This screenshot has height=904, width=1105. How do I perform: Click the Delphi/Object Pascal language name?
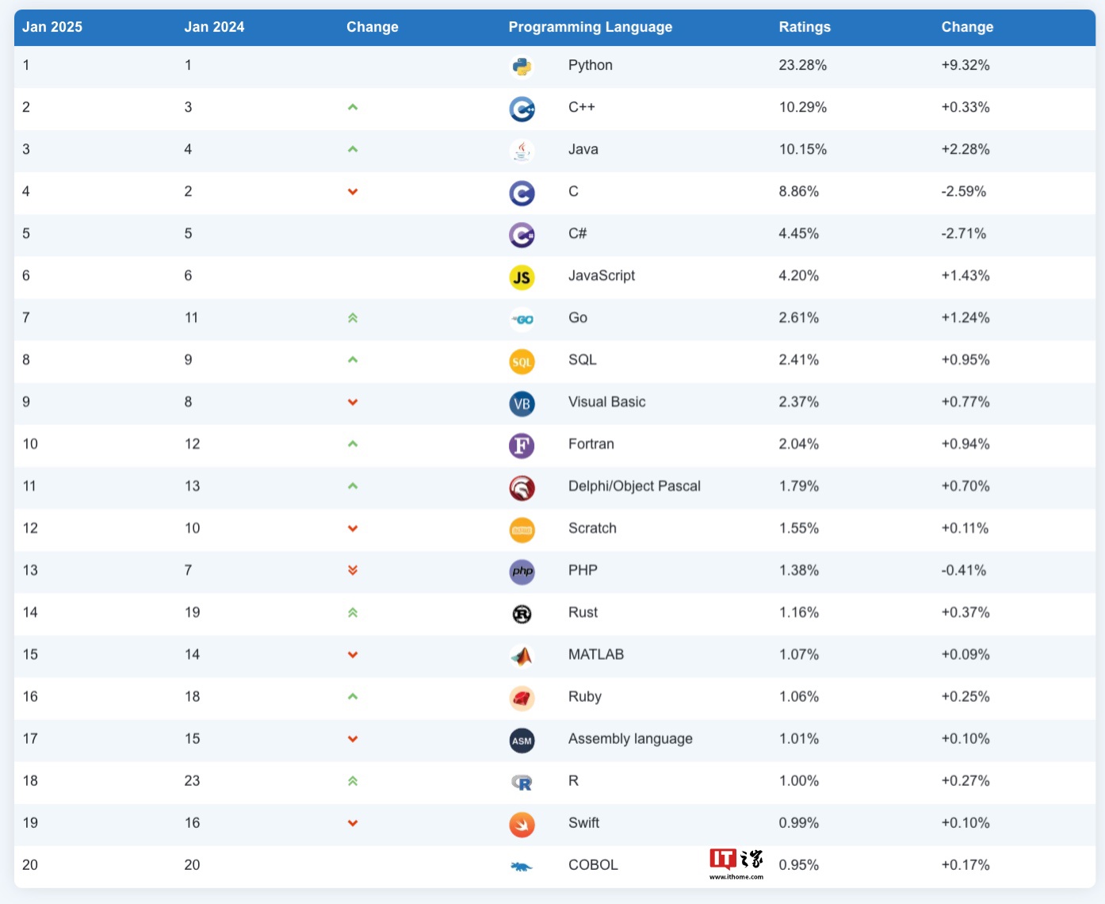(x=634, y=486)
